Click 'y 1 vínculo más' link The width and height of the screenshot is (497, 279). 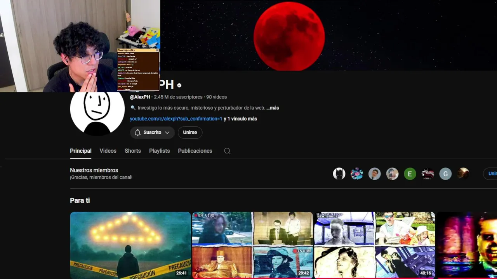pos(240,119)
